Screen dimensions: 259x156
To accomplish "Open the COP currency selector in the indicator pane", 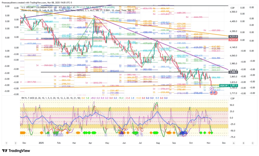I will point(232,99).
